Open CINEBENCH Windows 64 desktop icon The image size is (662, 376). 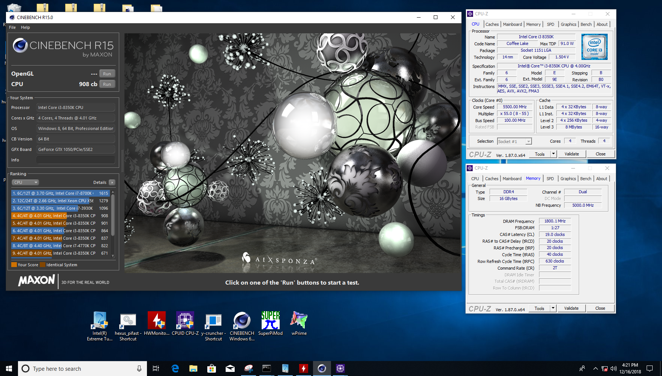tap(242, 325)
